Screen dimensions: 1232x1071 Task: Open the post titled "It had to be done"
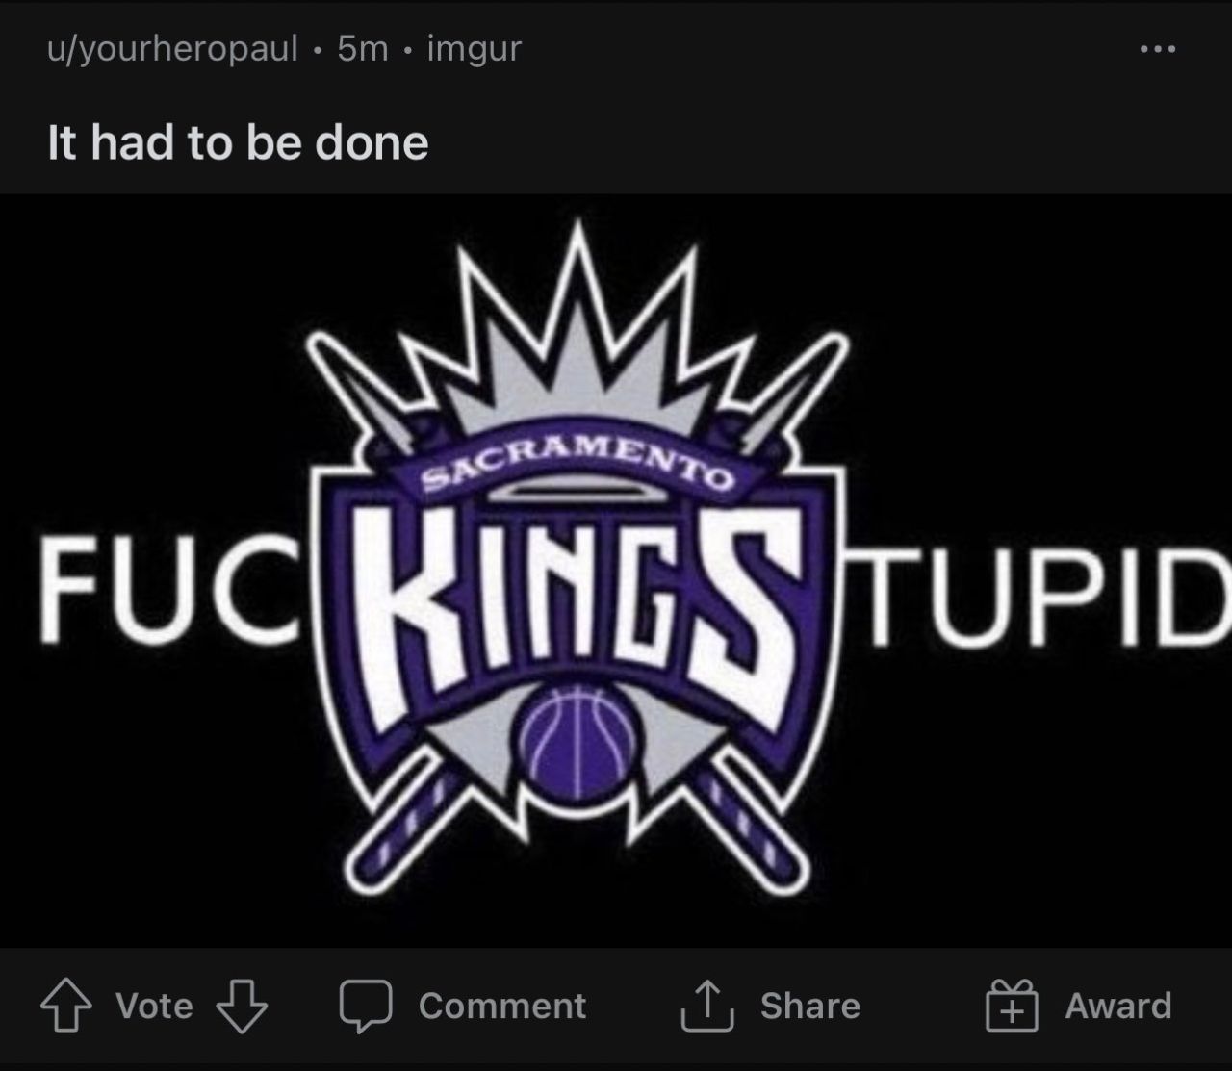238,142
